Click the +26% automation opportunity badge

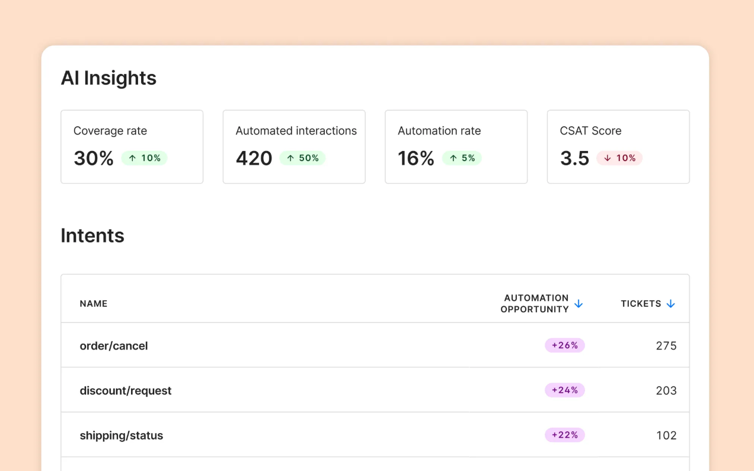[565, 345]
